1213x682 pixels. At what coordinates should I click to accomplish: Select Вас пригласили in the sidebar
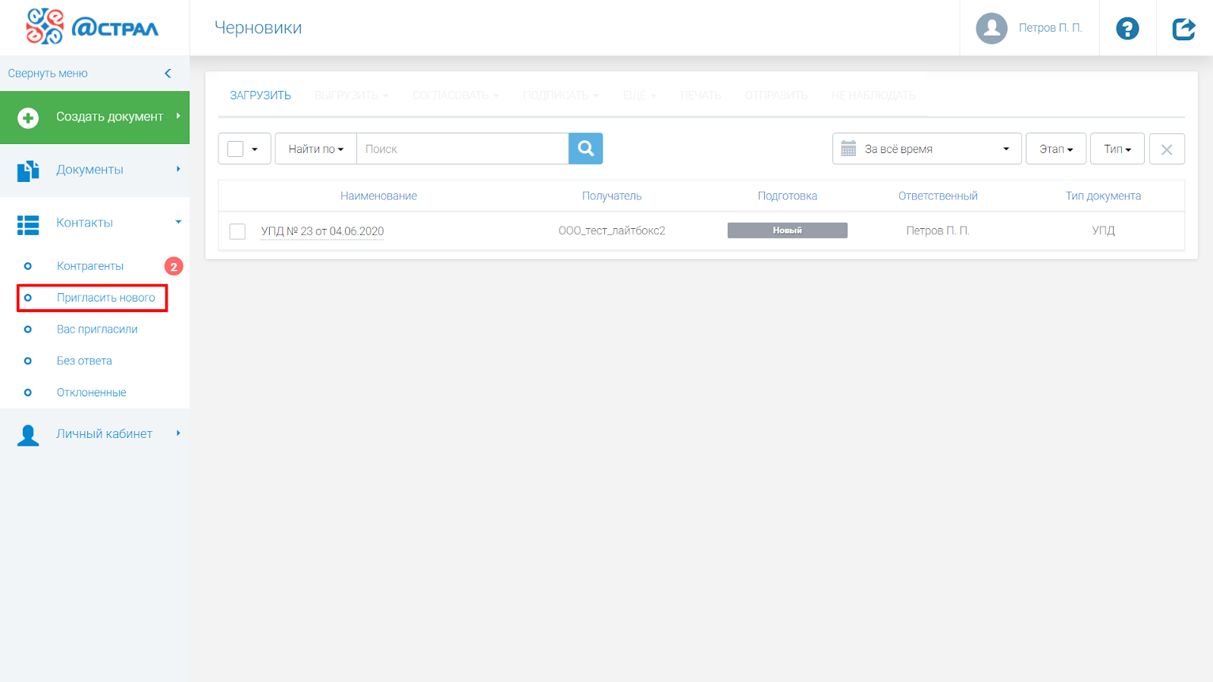[97, 330]
